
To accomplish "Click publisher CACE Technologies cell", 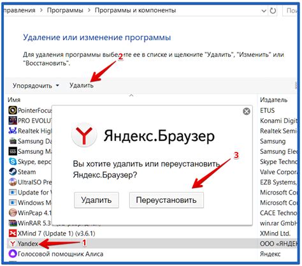I will pos(278,213).
